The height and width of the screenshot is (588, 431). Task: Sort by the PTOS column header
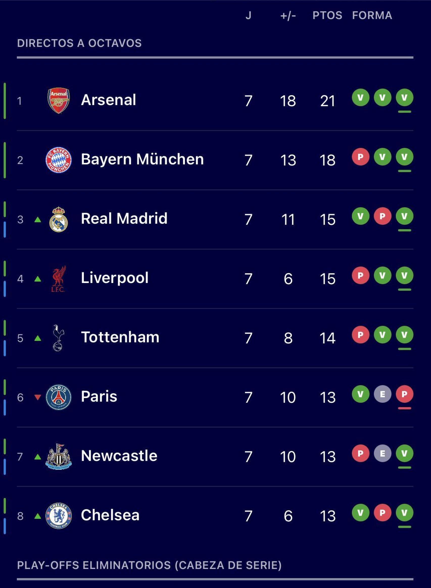[328, 16]
